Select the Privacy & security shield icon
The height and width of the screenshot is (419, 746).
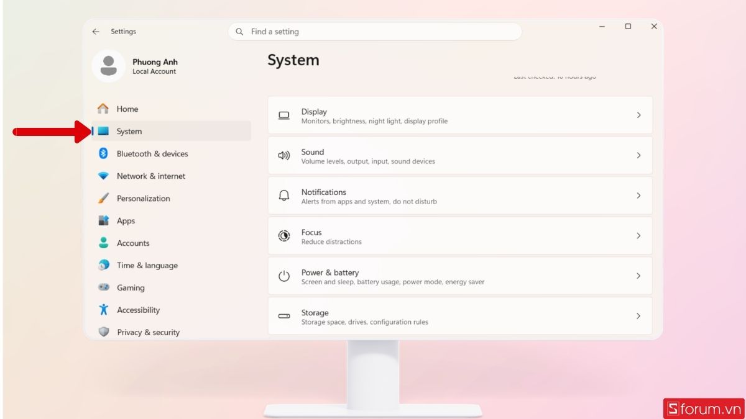point(104,332)
